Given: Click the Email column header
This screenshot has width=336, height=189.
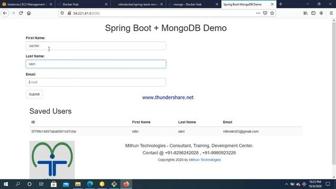Looking at the screenshot, I should click(227, 122).
